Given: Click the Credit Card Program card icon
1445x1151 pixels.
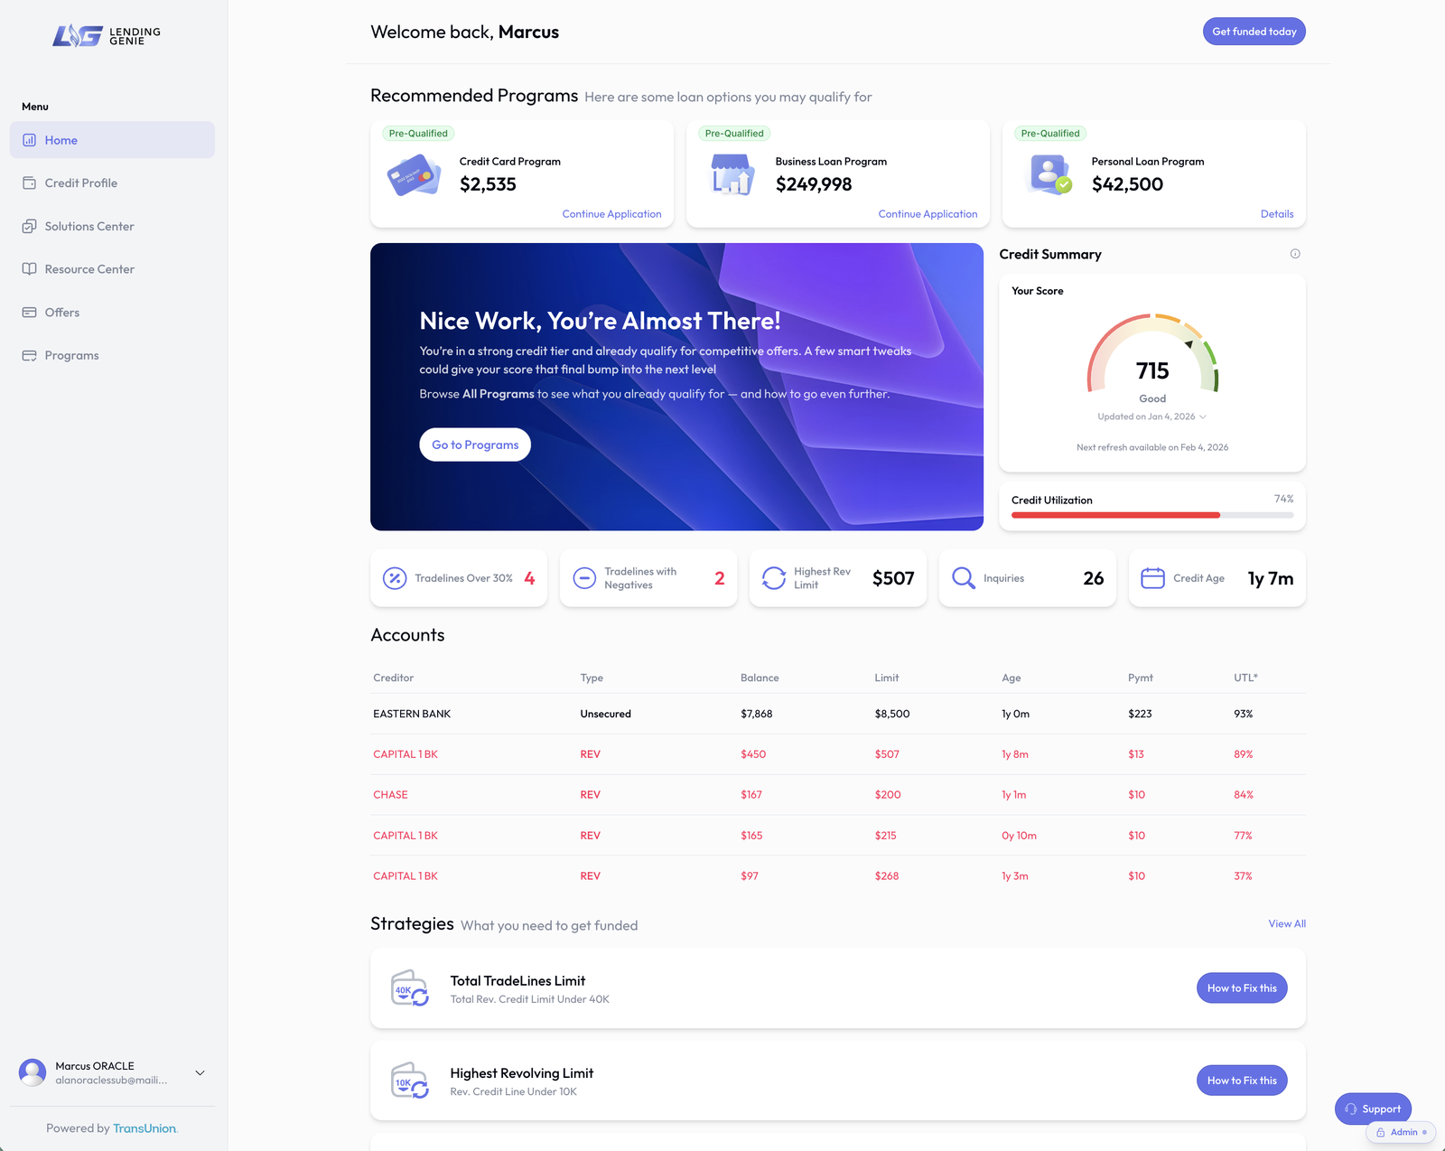Looking at the screenshot, I should [x=415, y=175].
